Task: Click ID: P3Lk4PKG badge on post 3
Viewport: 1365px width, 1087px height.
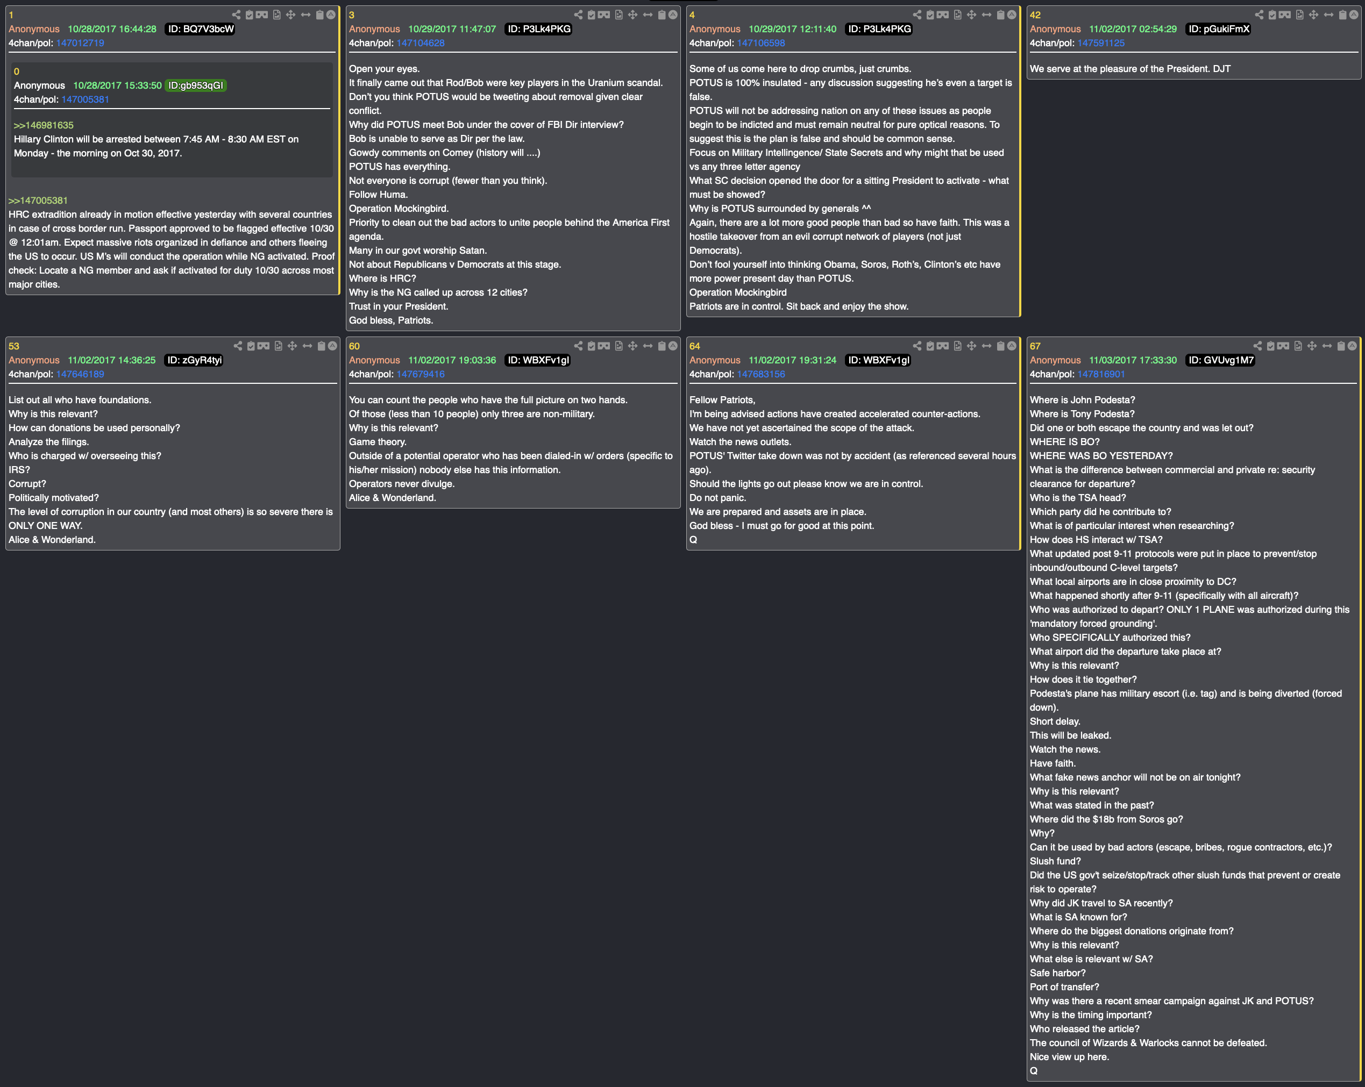Action: [539, 29]
